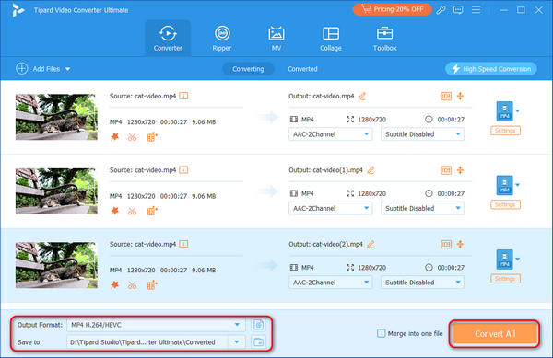The image size is (553, 358).
Task: Click the Pricing-20% OFF offer button
Action: (x=393, y=9)
